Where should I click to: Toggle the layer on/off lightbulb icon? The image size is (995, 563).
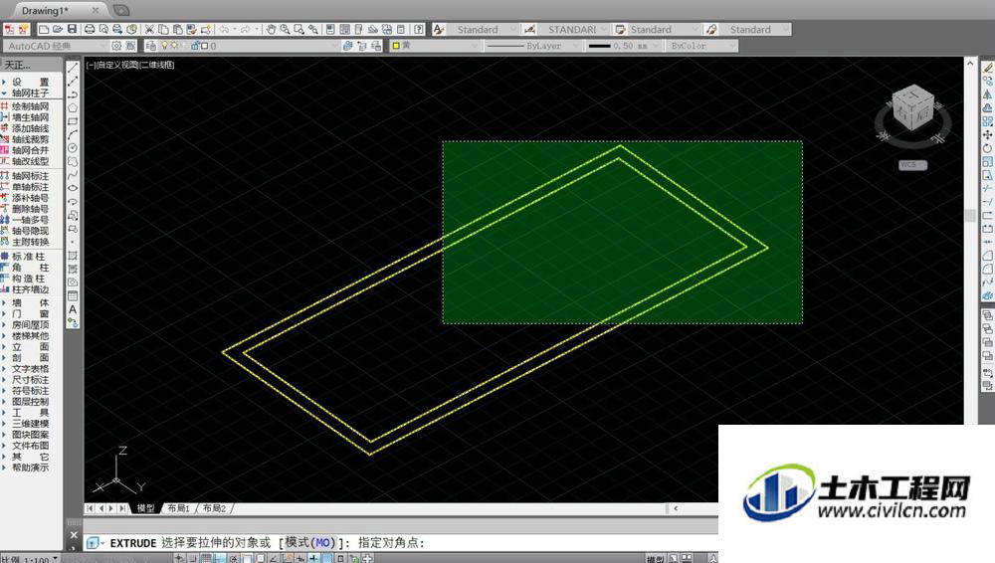coord(165,46)
